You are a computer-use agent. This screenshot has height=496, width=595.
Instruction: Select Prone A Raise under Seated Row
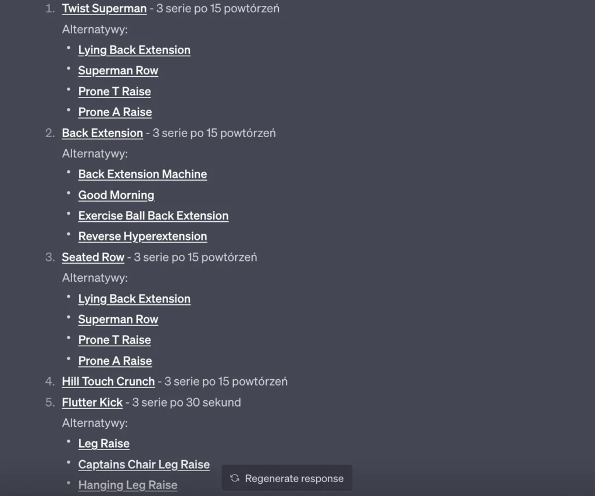115,361
